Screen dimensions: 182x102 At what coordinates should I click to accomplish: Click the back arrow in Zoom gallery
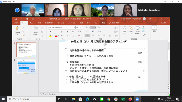(x=17, y=10)
